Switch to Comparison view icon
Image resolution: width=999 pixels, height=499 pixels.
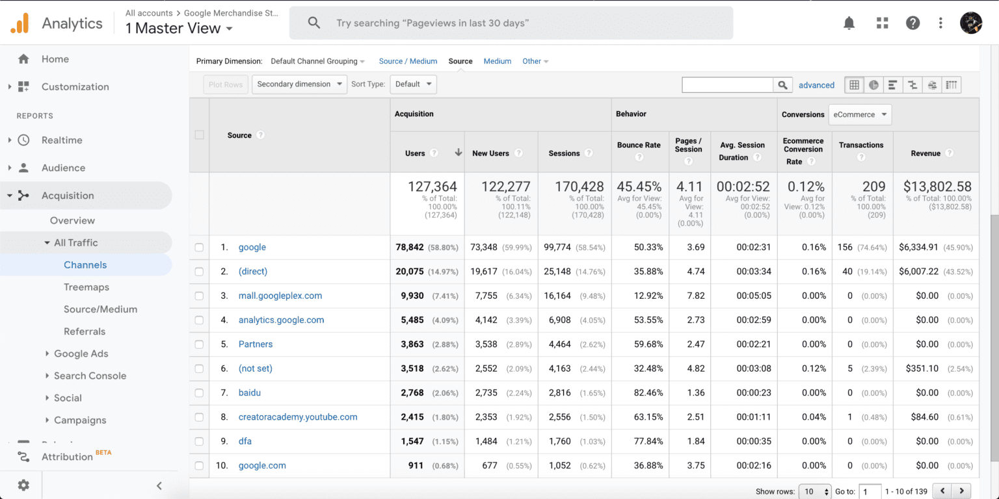click(912, 84)
